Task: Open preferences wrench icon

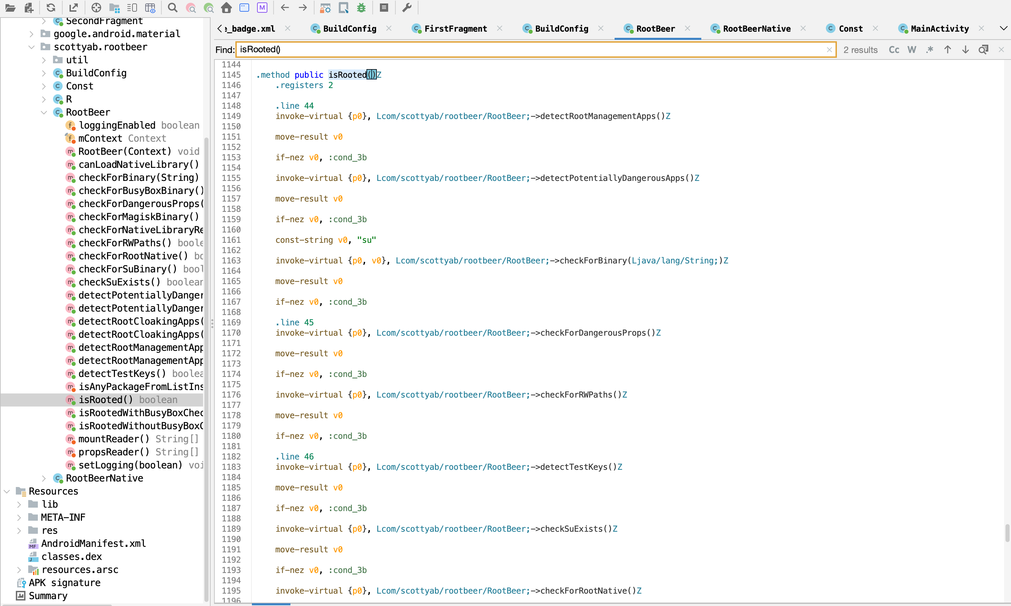Action: (407, 8)
